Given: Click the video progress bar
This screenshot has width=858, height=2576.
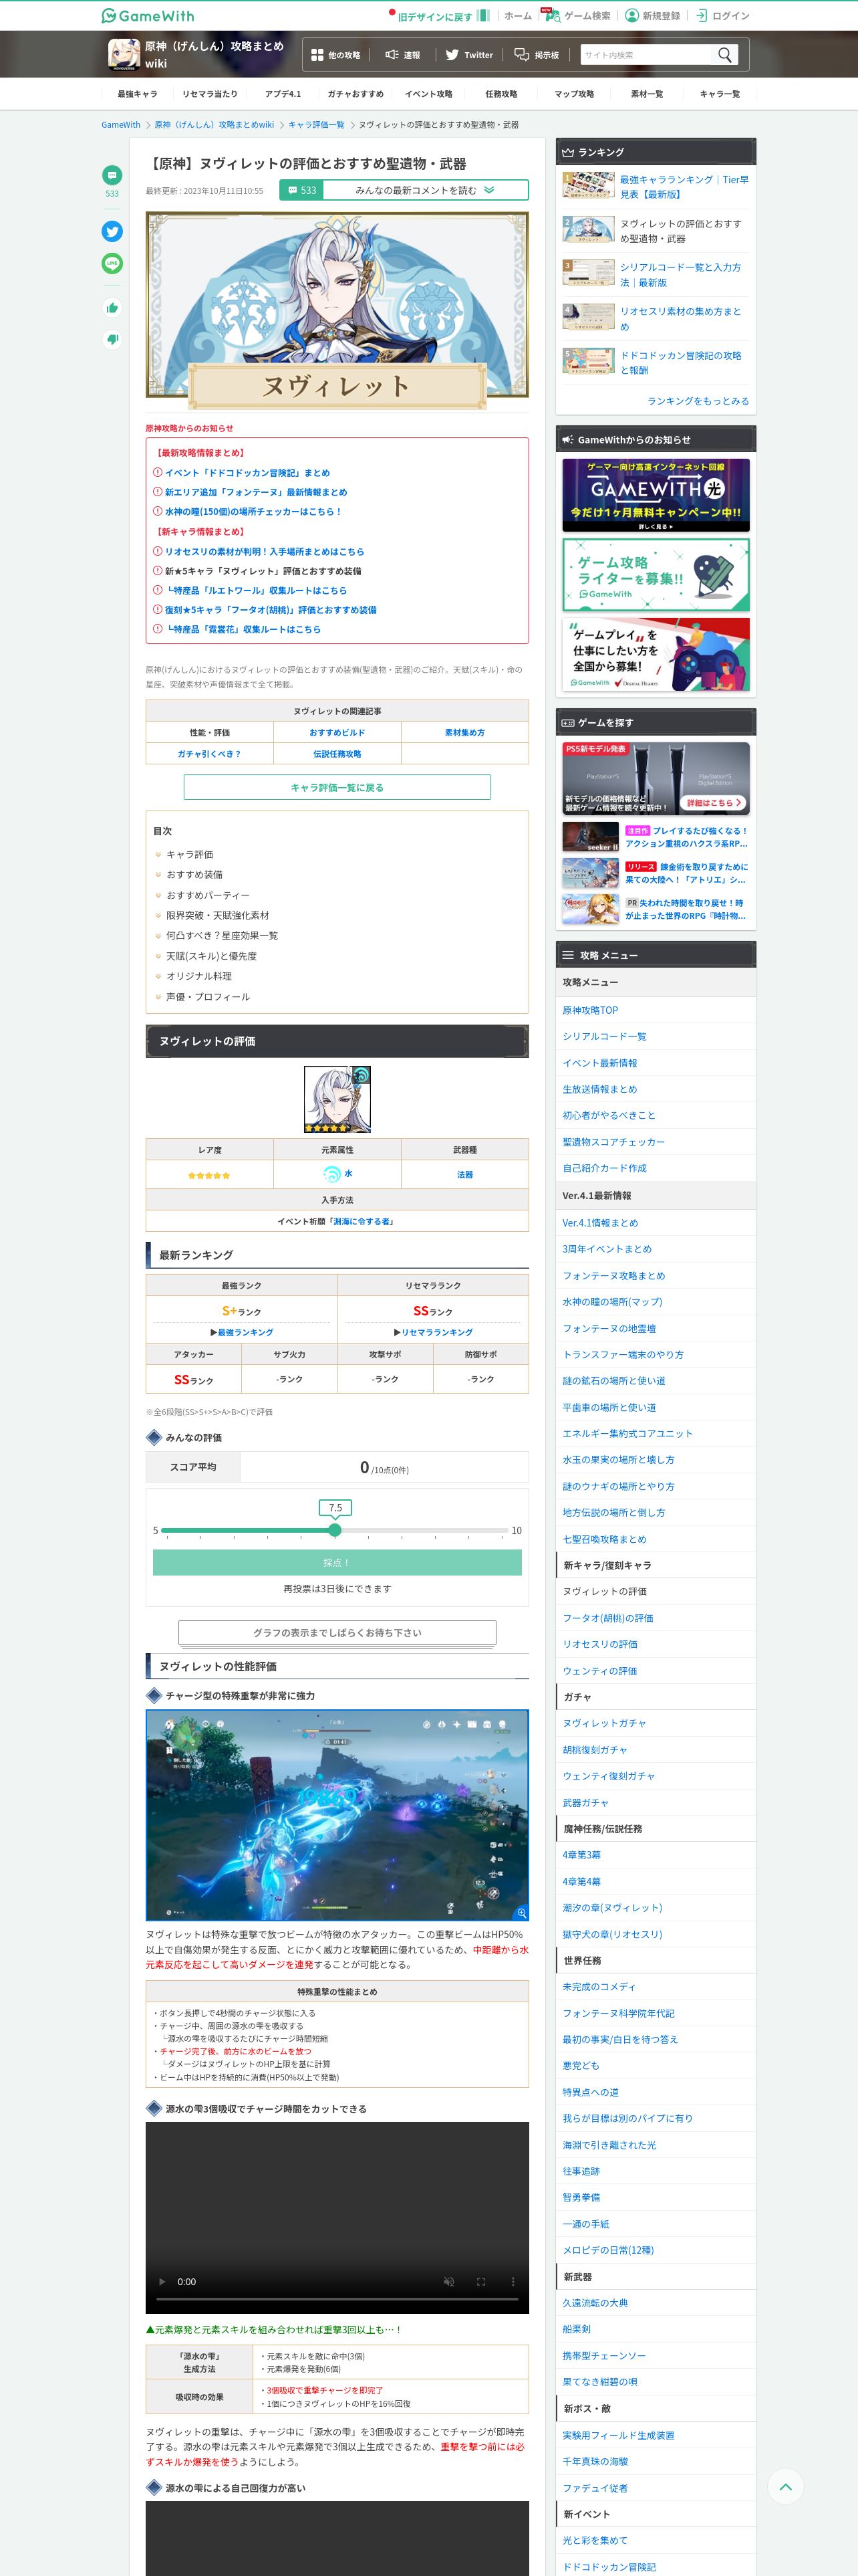Looking at the screenshot, I should click(337, 2299).
